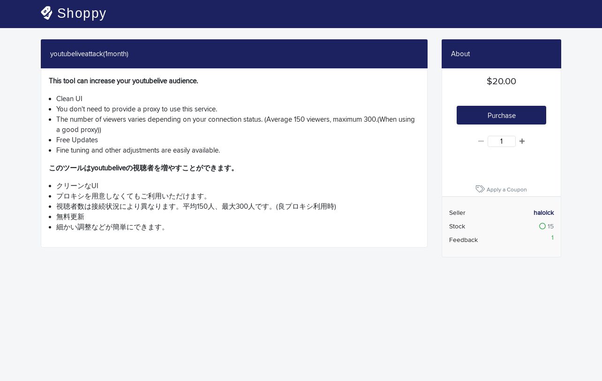Click the feedback count 1
The height and width of the screenshot is (381, 602).
(552, 238)
